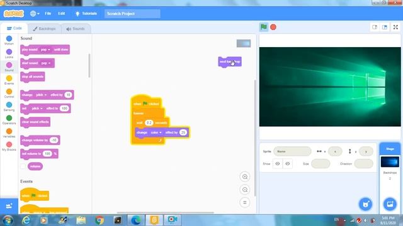Click the stop all sounds block
Image resolution: width=403 pixels, height=226 pixels.
(33, 77)
